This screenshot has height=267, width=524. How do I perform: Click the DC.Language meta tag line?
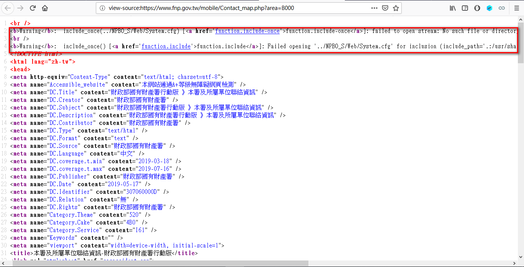pos(77,154)
